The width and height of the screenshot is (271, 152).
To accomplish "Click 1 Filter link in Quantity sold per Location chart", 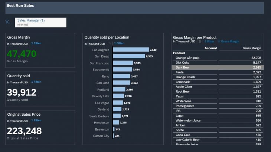I will 119,43.
